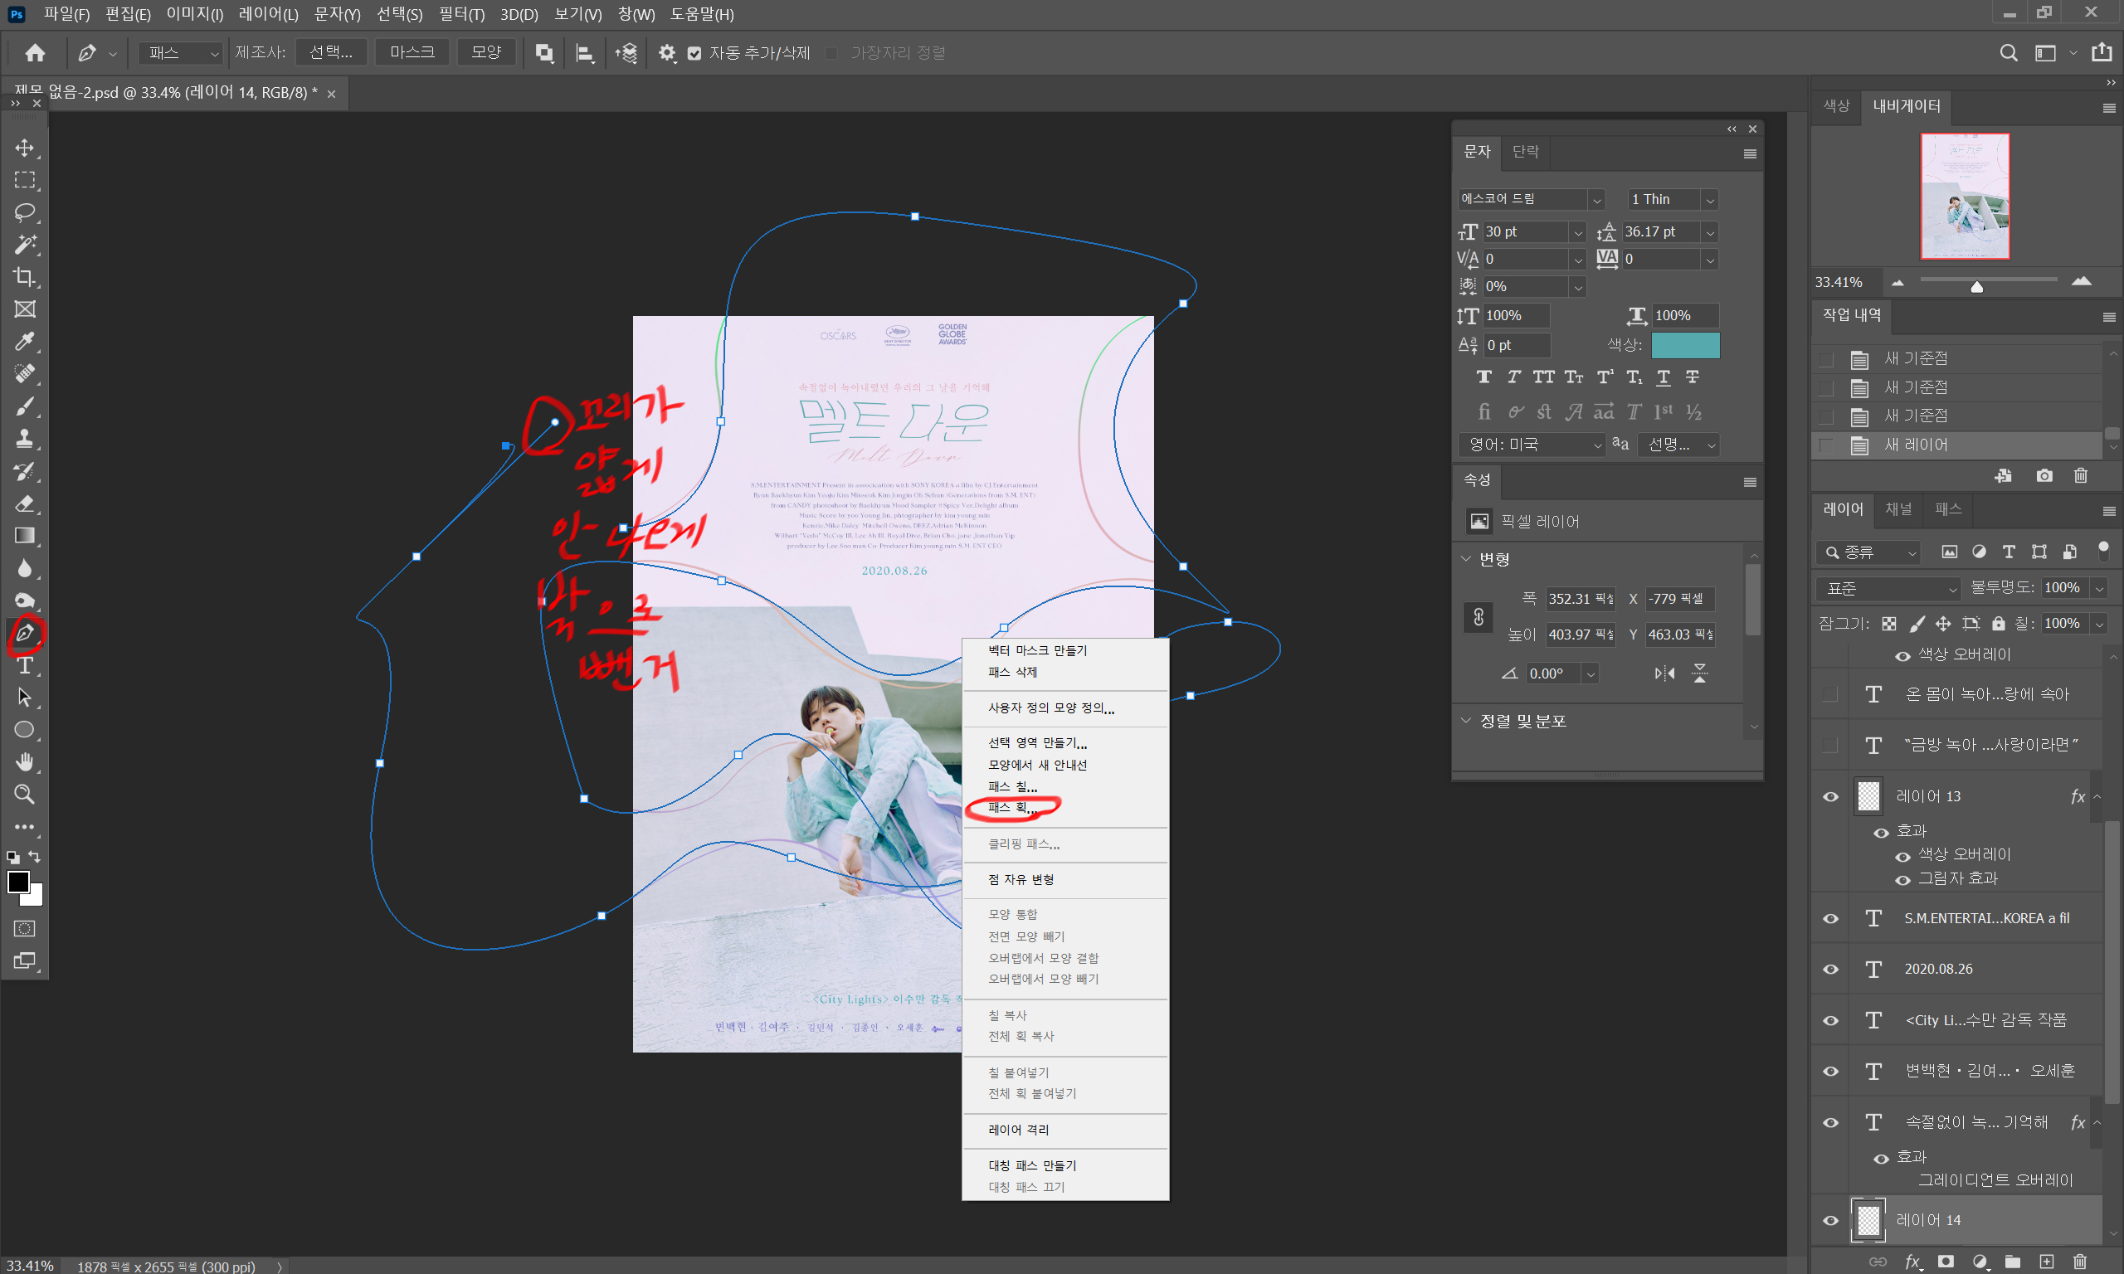
Task: Collapse the 변형 section in Properties
Action: [1465, 559]
